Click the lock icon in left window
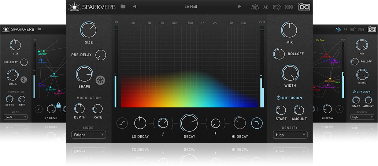 tap(58, 105)
